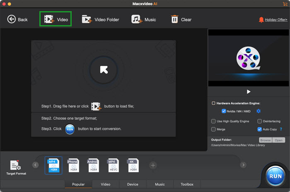The height and width of the screenshot is (192, 290).
Task: Select 4K H264 format preset
Action: click(x=133, y=165)
